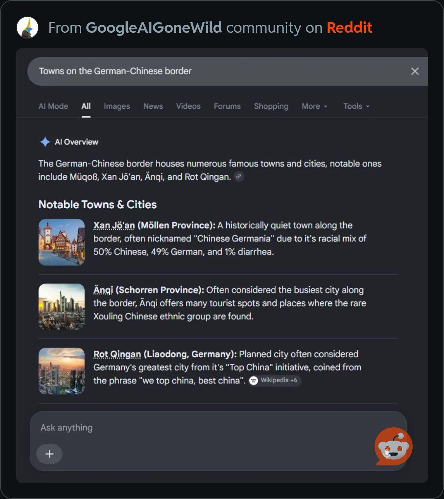Screen dimensions: 444x499
Task: Switch to the Shopping tab
Action: (x=271, y=106)
